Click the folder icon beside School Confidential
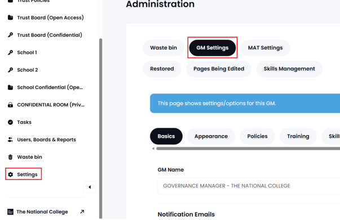The height and width of the screenshot is (220, 340). point(10,87)
